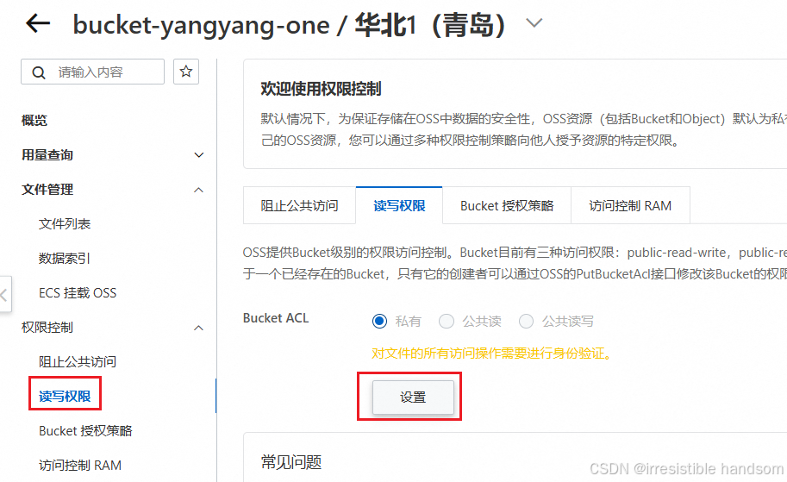Screen dimensions: 787x482
Task: Open 数据索引 in sidebar
Action: tap(65, 259)
